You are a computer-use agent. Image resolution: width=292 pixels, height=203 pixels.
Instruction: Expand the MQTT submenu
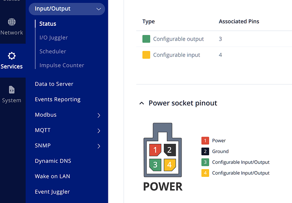click(99, 131)
